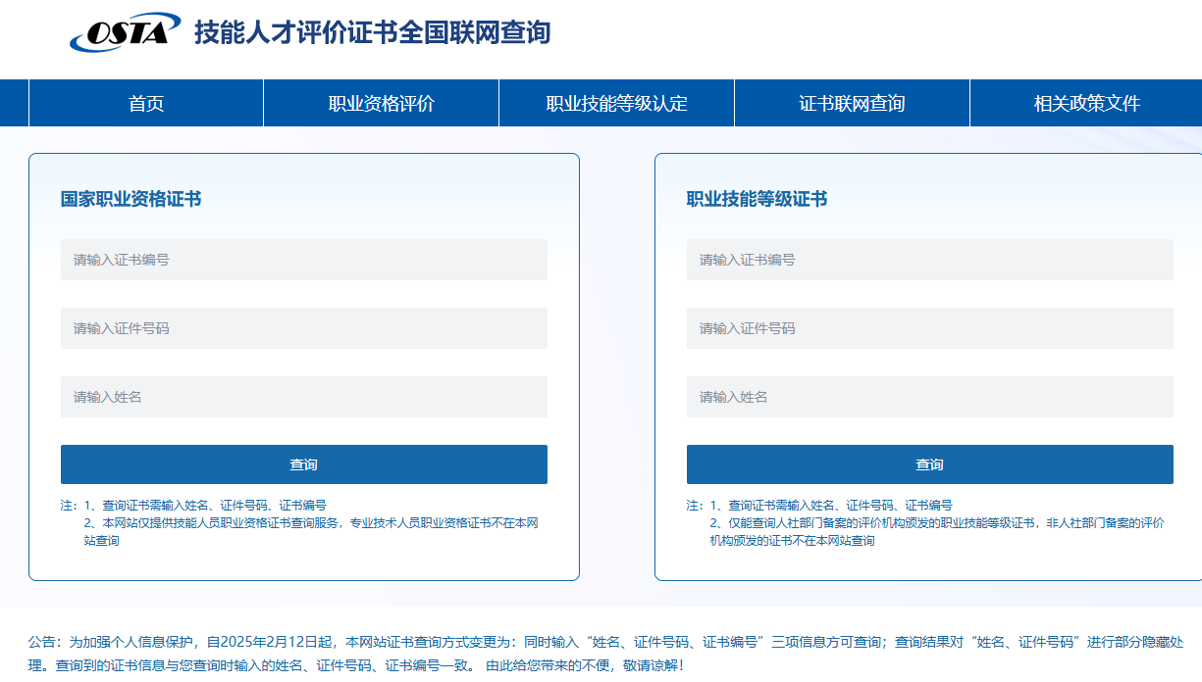Click the OSTA logo in the header
1202x682 pixels.
coord(125,32)
